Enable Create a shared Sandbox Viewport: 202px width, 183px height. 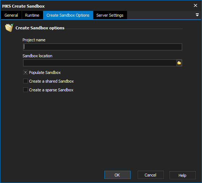(25, 81)
